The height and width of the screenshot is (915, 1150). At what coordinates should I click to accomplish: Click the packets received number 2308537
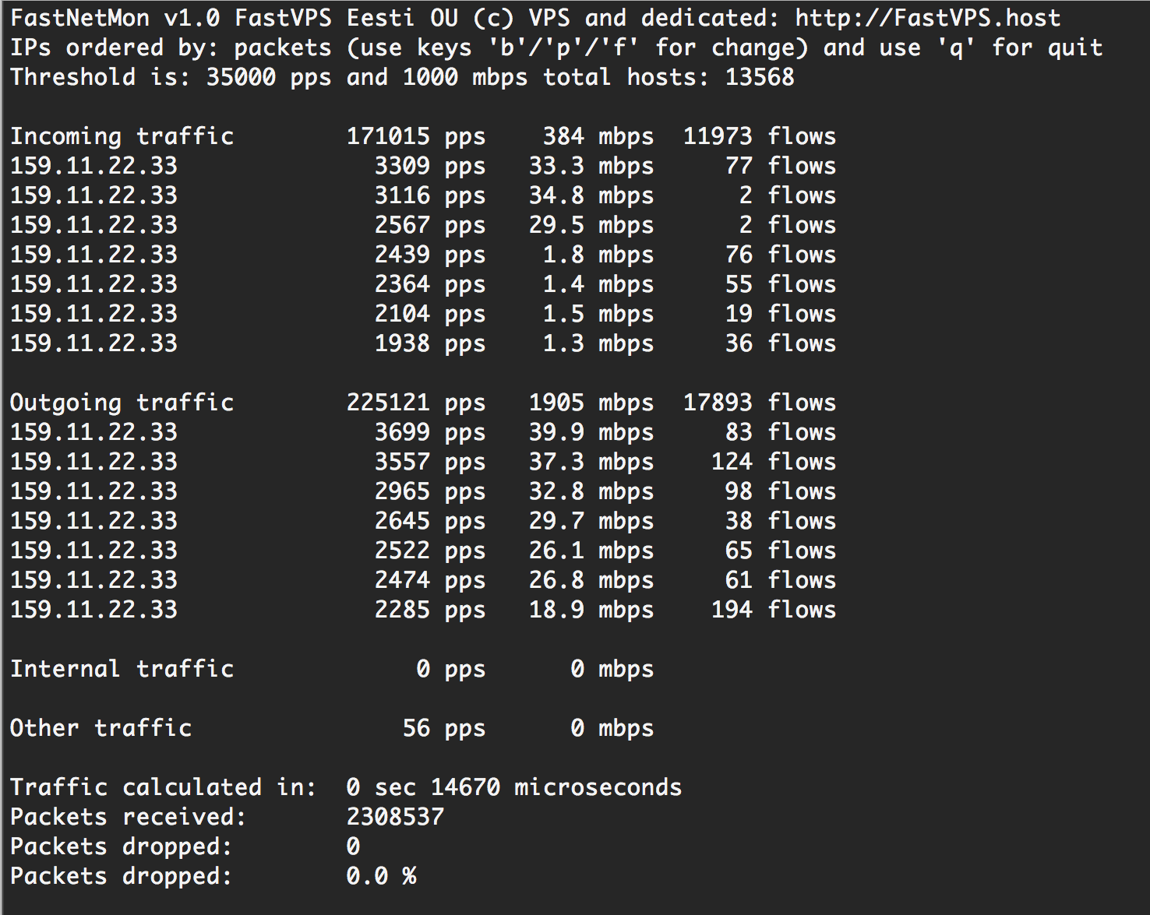pyautogui.click(x=395, y=817)
